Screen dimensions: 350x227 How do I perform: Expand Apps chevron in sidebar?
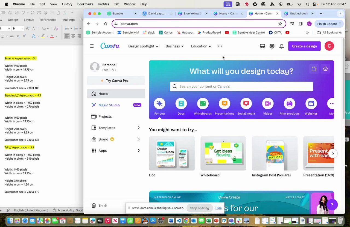138,151
